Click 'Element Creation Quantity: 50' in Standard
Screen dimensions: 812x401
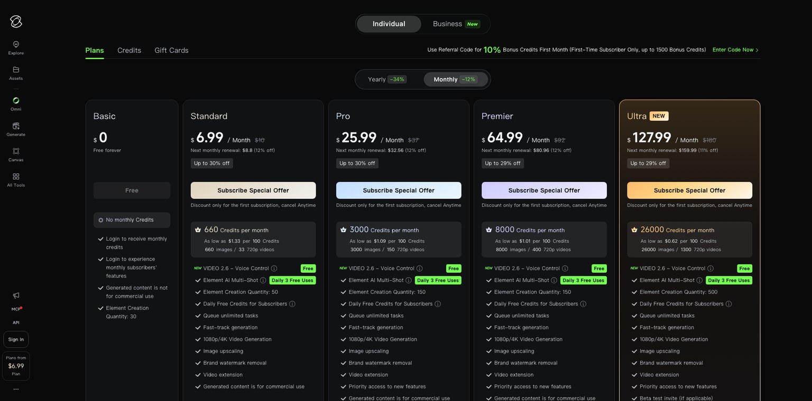(241, 292)
